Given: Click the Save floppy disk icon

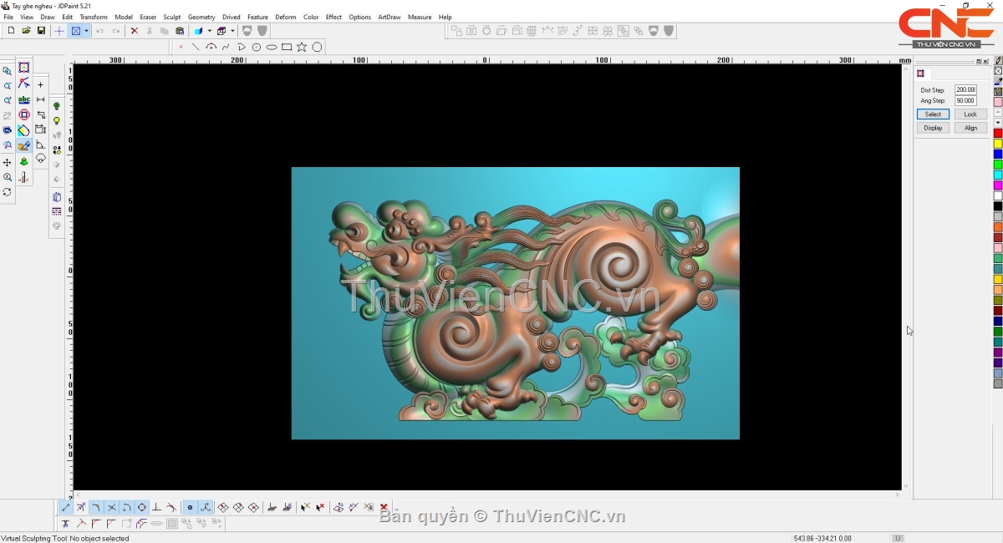Looking at the screenshot, I should click(41, 31).
